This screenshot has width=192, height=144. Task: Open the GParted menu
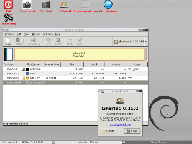pos(9,34)
